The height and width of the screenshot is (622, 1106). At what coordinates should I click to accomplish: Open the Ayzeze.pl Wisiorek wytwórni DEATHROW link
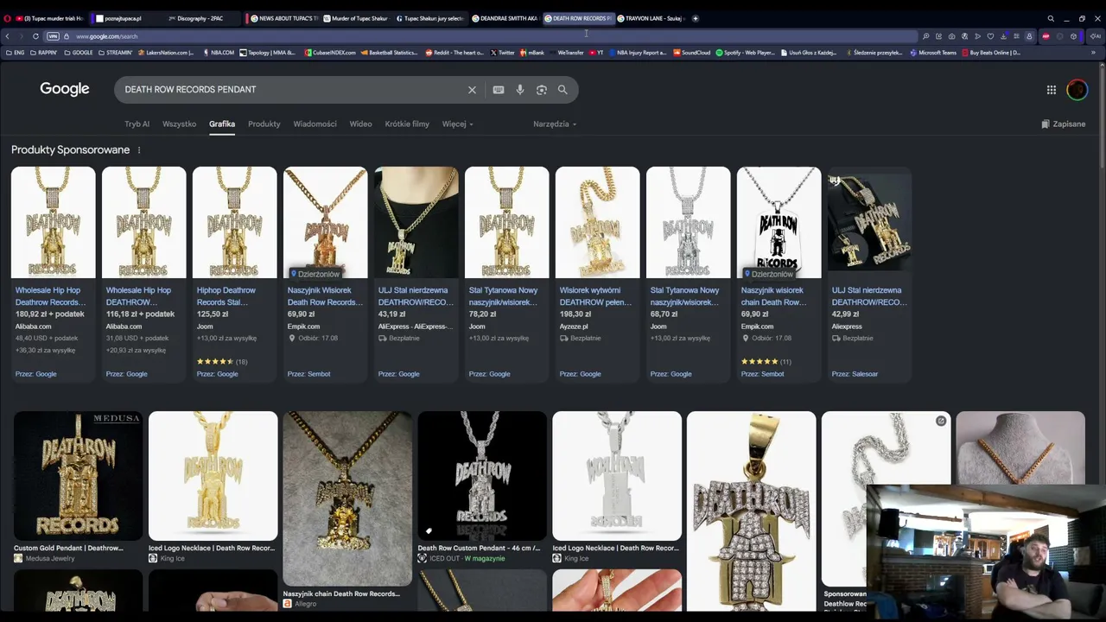click(x=595, y=296)
